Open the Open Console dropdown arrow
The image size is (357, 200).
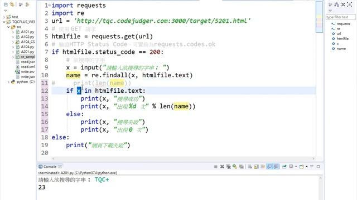coord(306,167)
